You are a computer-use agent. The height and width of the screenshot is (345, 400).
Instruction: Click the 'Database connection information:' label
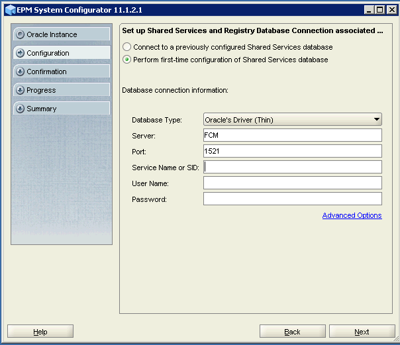pyautogui.click(x=175, y=90)
